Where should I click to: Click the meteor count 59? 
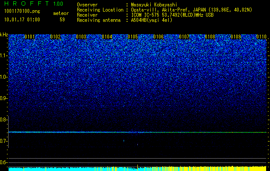point(62,20)
